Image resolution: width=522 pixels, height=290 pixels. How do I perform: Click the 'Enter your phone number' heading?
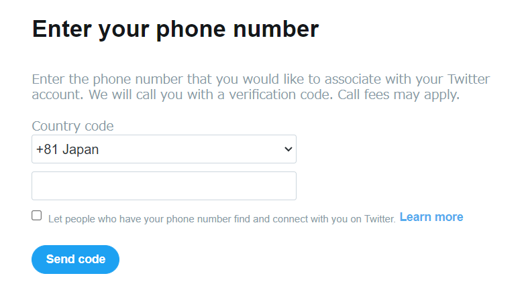pos(175,29)
